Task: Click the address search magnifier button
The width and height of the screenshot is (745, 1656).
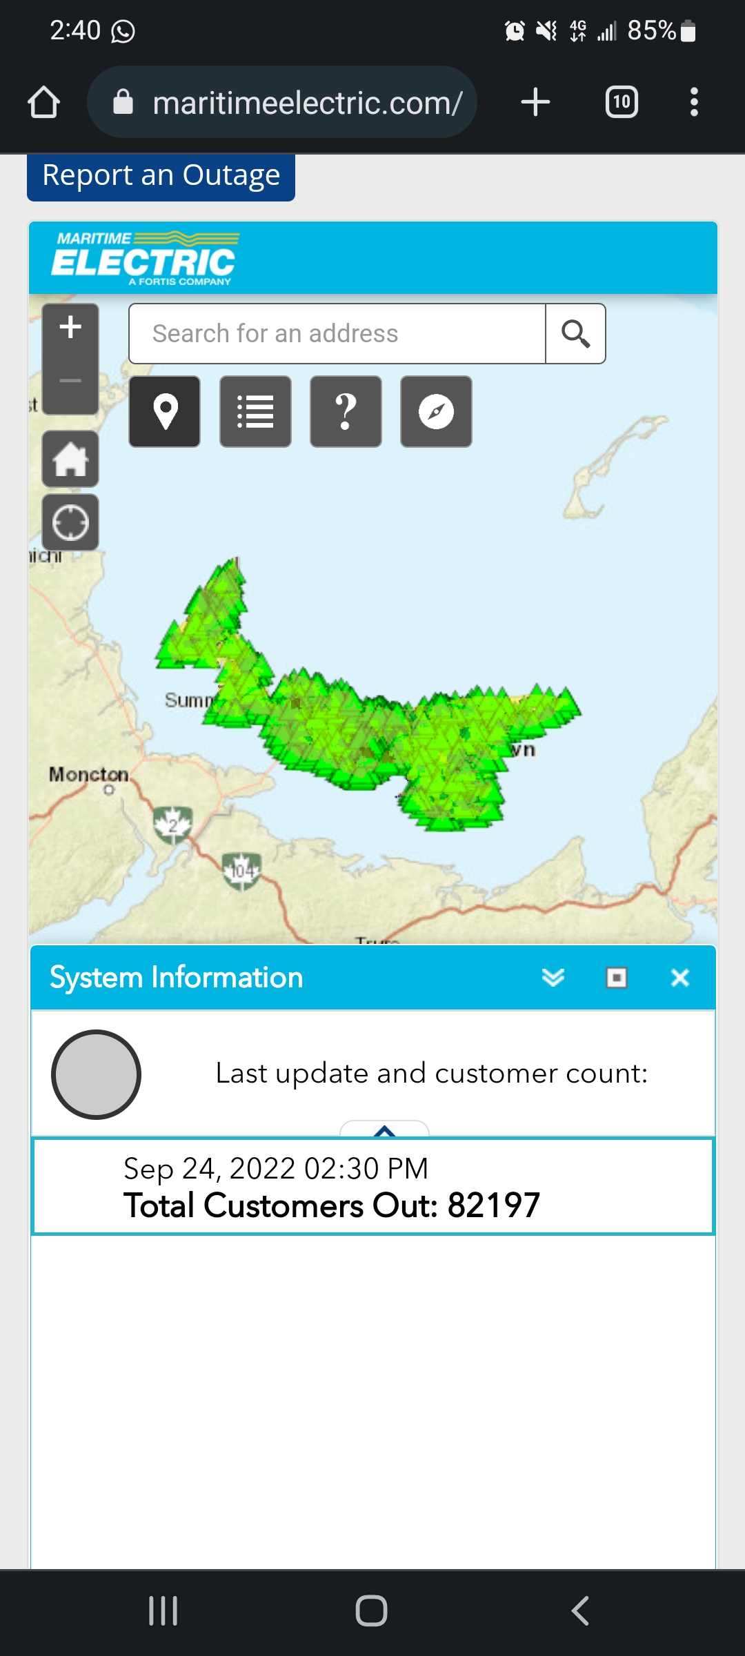Action: 575,334
